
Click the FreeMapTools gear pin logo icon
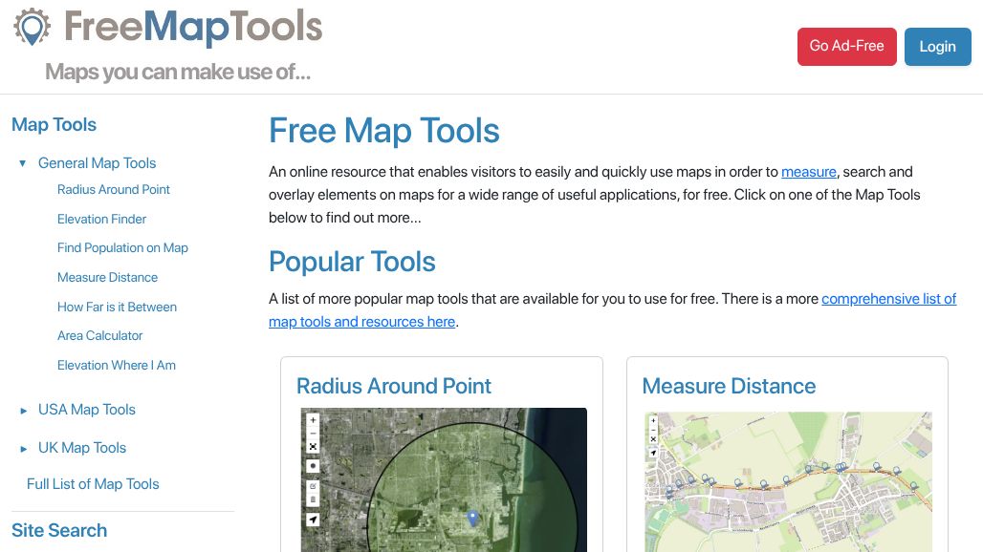coord(32,27)
